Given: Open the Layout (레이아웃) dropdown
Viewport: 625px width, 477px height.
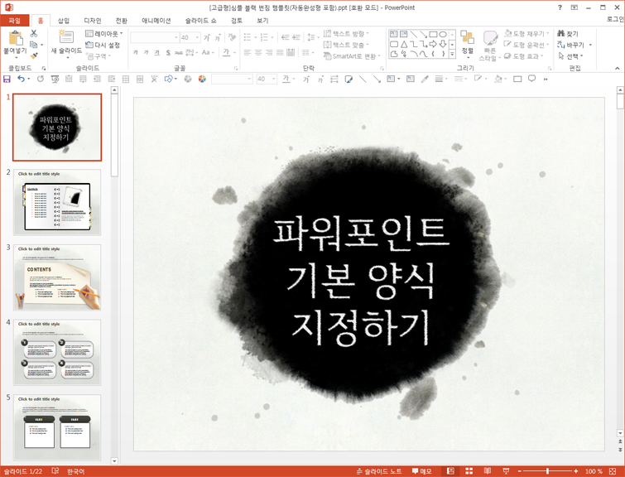Looking at the screenshot, I should [x=104, y=33].
